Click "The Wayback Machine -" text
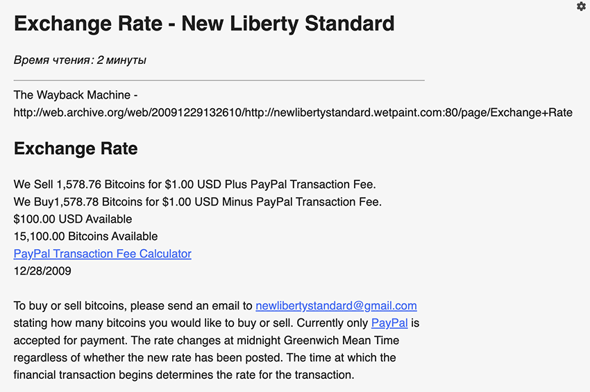The width and height of the screenshot is (590, 392). 76,95
